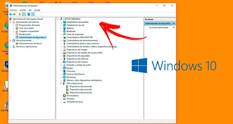Screen dimensions: 233x124
Task: Click the Unidades de disco icon
Action: click(x=64, y=102)
